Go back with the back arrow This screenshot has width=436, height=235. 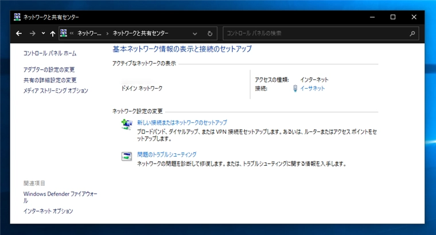point(19,34)
